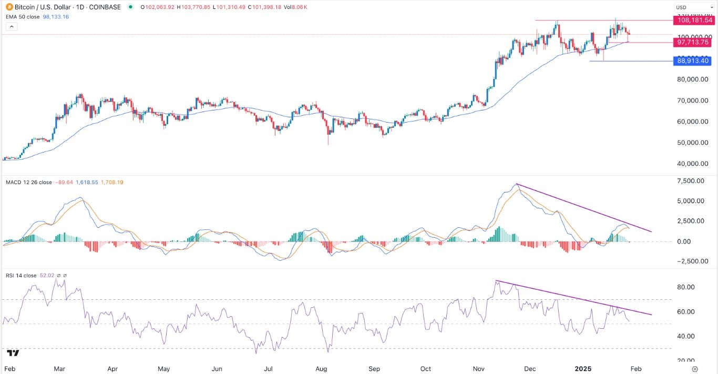The image size is (718, 374).
Task: Click the pink 97,713.75 price label
Action: point(693,42)
